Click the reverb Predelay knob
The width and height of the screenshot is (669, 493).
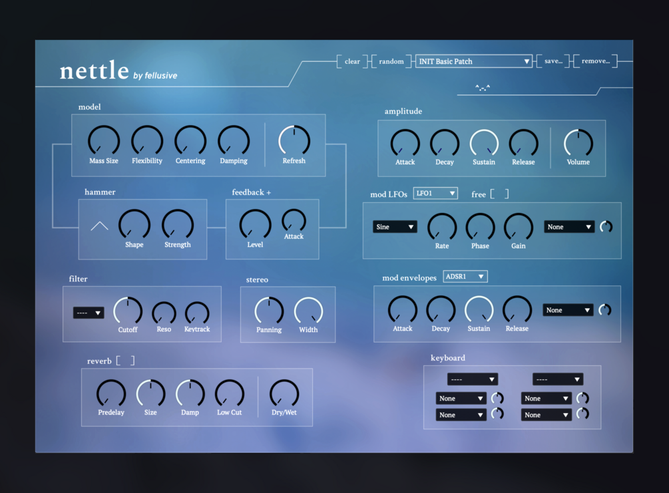(x=111, y=394)
